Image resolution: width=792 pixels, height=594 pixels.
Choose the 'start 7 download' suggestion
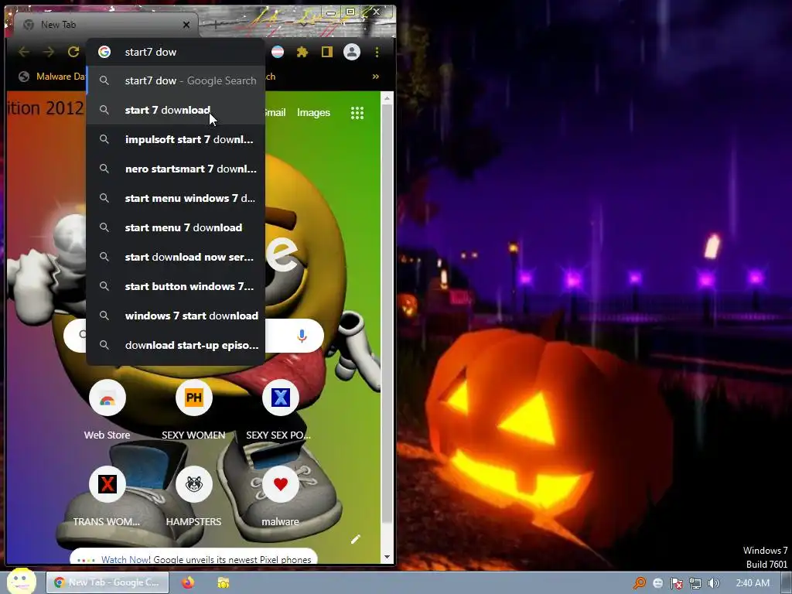[x=176, y=110]
